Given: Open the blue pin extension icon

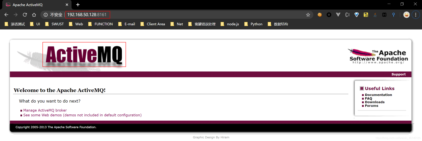Looking at the screenshot, I should [x=393, y=15].
